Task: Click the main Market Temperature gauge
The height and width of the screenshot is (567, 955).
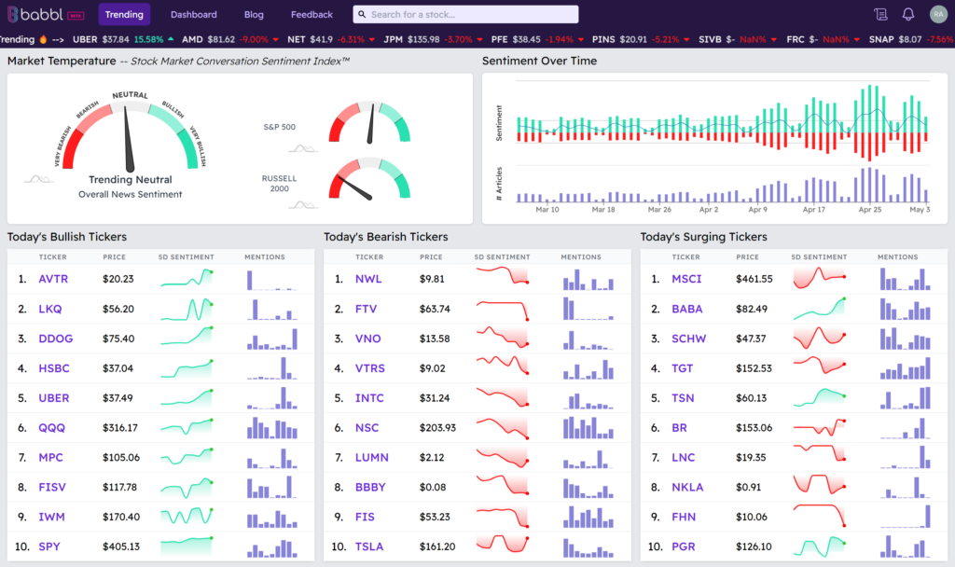Action: point(130,138)
